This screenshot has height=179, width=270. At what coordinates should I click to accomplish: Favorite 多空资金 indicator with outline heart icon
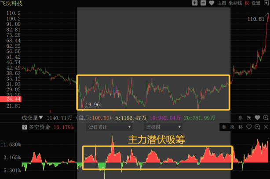249,127
